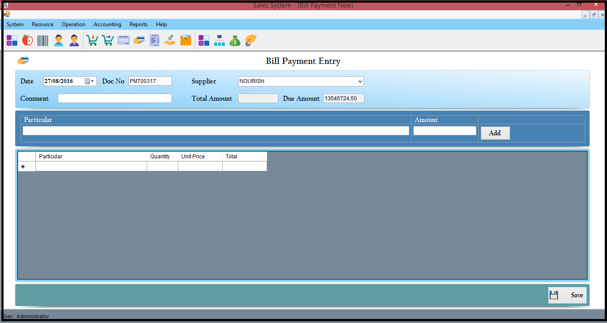Click the hand with coin toolbar icon
The width and height of the screenshot is (607, 323).
(170, 40)
